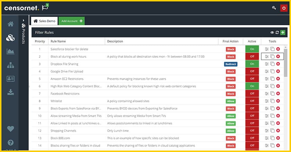This screenshot has height=152, width=291.
Task: Enable the Facebook Restrictions rule
Action: (x=252, y=94)
